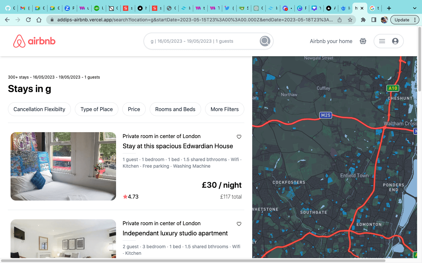Click the 4.73 star rating
422x263 pixels.
click(x=131, y=197)
